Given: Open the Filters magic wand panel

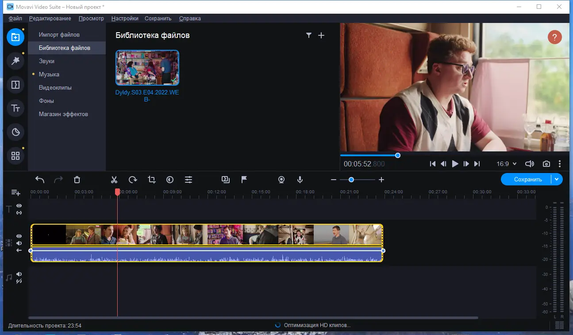Looking at the screenshot, I should tap(15, 60).
